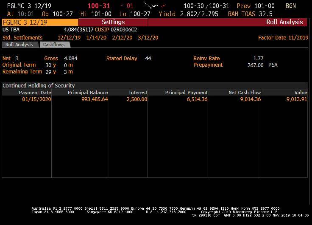Click the Std. Settlements label
Viewport: 312px width, 225px height.
[22, 38]
